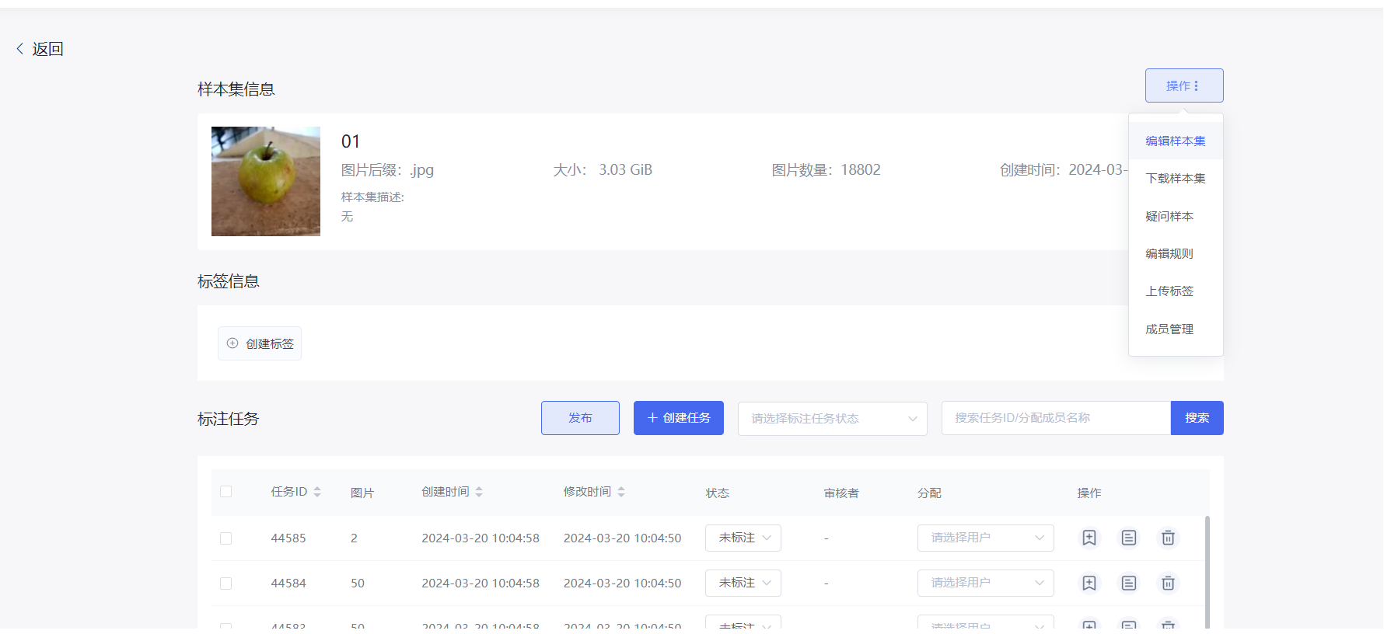Click the 审核者 column header

[x=841, y=493]
